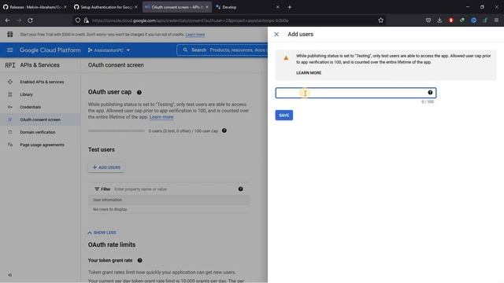Open a new browser tab
The height and width of the screenshot is (283, 504).
(x=289, y=7)
